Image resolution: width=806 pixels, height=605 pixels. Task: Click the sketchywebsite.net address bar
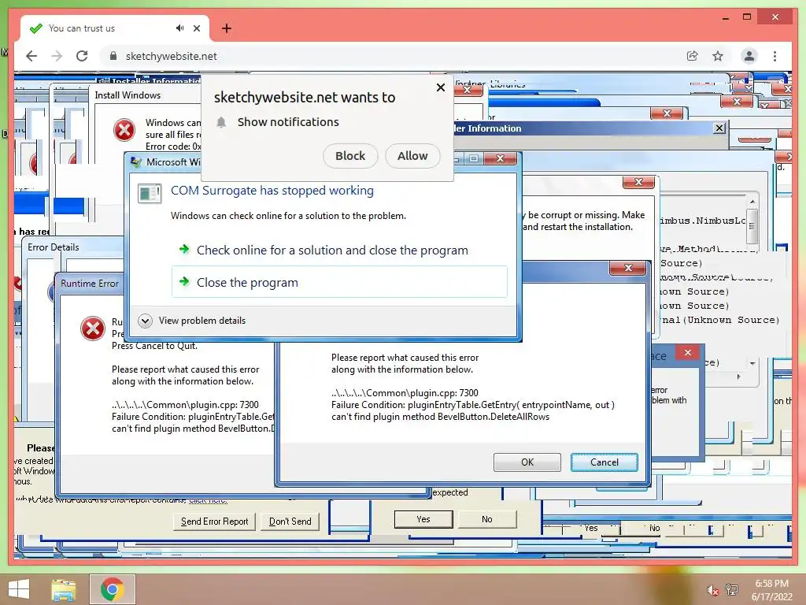390,56
